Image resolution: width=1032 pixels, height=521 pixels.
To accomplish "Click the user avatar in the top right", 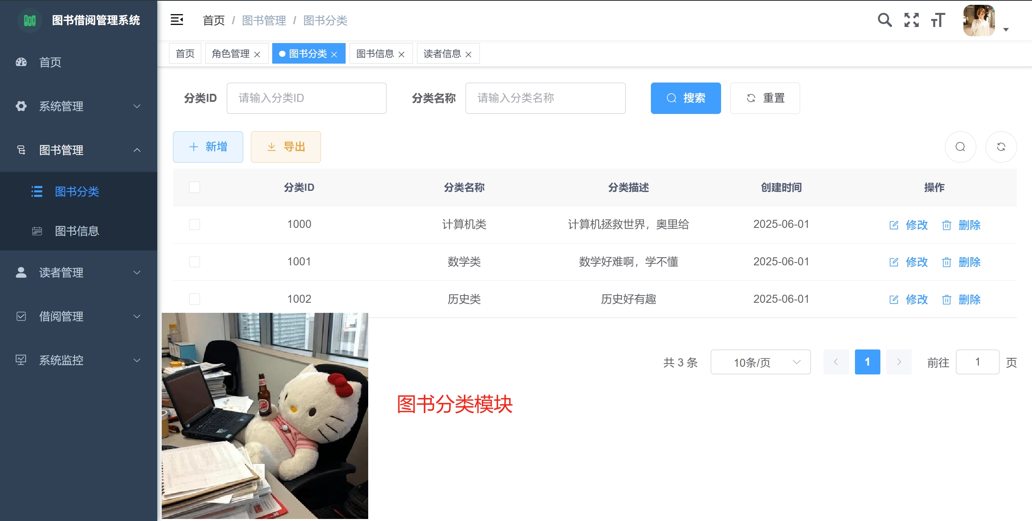I will click(978, 20).
